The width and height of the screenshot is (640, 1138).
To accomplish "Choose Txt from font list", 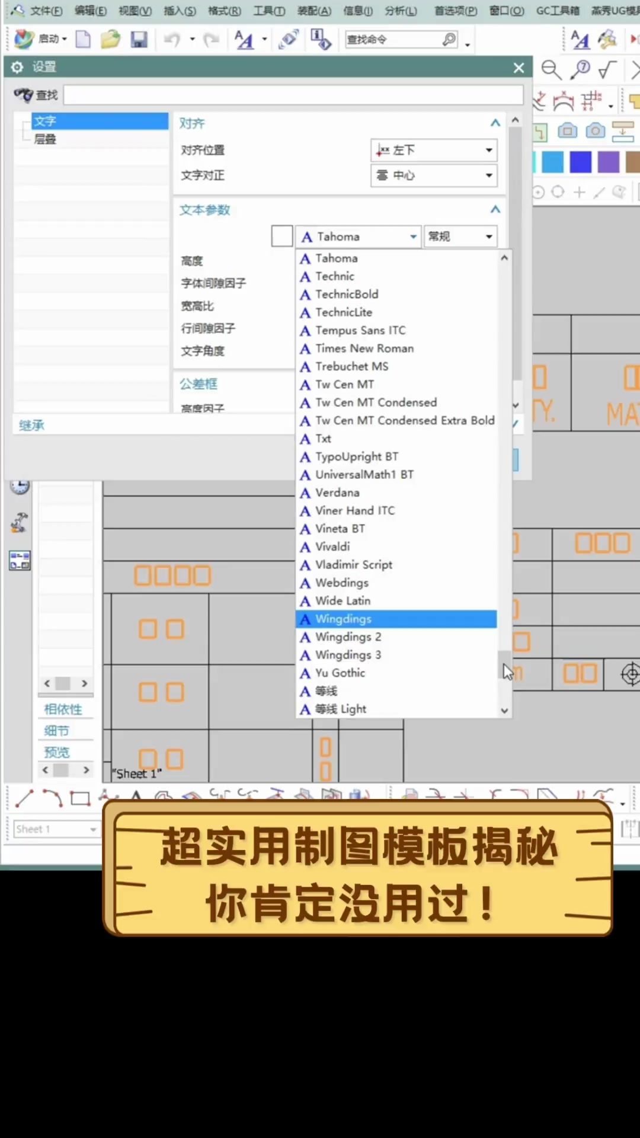I will pos(396,439).
